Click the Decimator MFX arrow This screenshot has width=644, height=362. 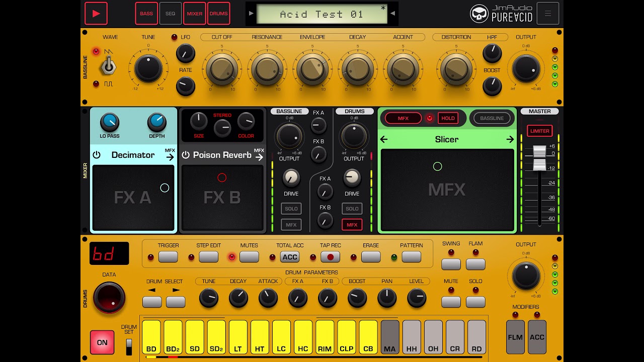(x=170, y=157)
